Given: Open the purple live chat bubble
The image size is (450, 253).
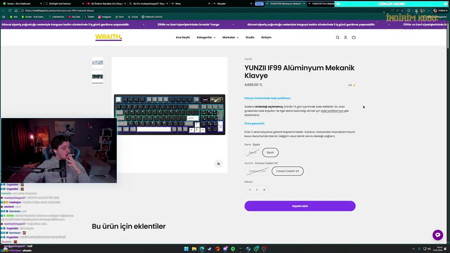Looking at the screenshot, I should 438,235.
